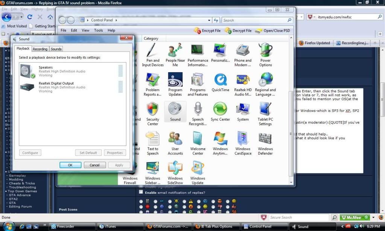Open the Tools menu in Control Panel

tap(98, 30)
